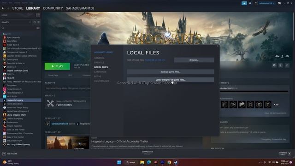Screen dimensions: 295x166
Task: Click the favorite star icon
Action: [x=287, y=65]
